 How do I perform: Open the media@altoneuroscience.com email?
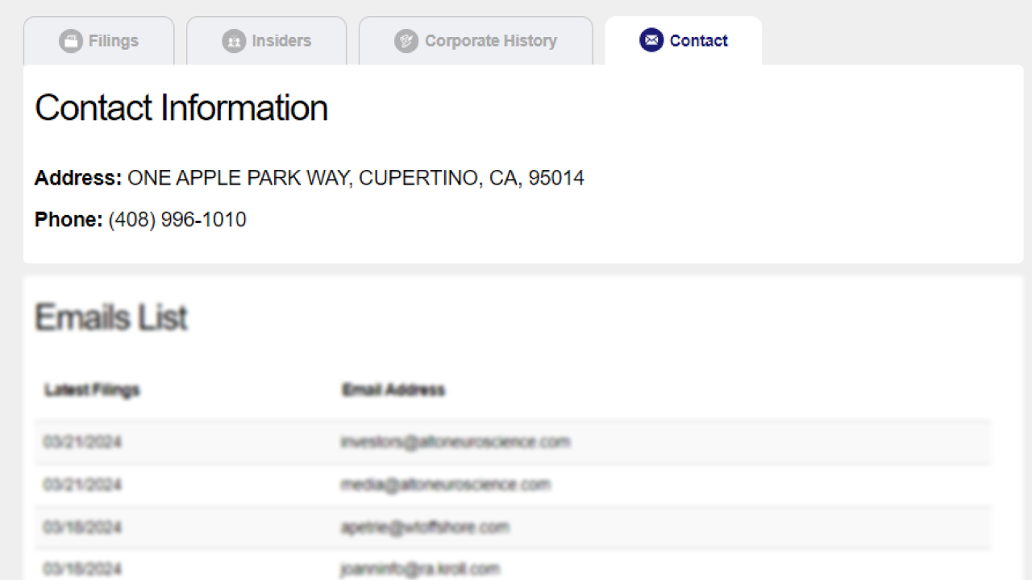pyautogui.click(x=445, y=485)
